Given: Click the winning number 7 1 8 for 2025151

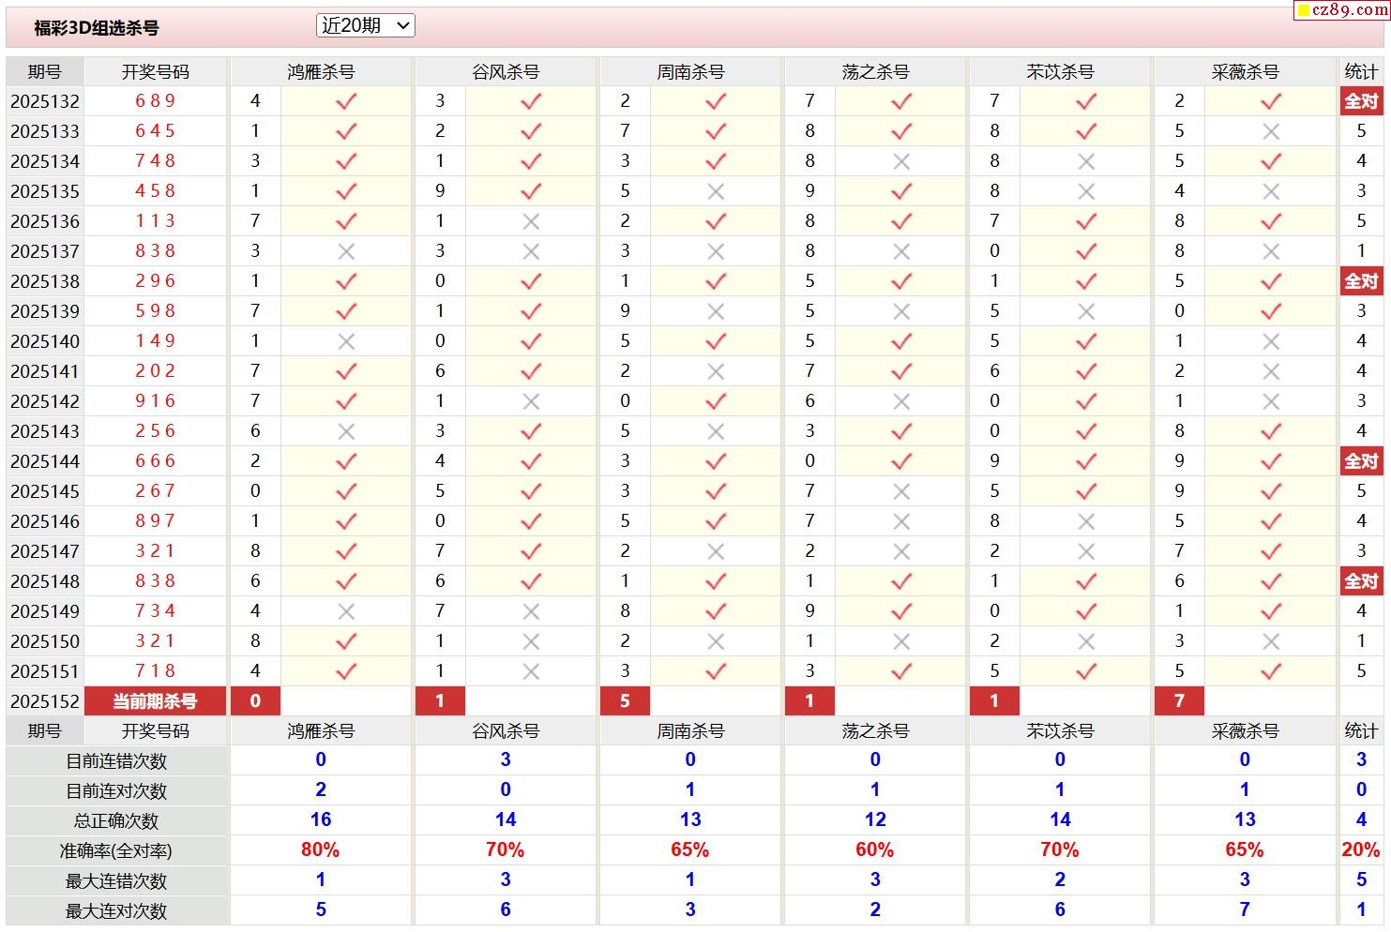Looking at the screenshot, I should pyautogui.click(x=155, y=671).
